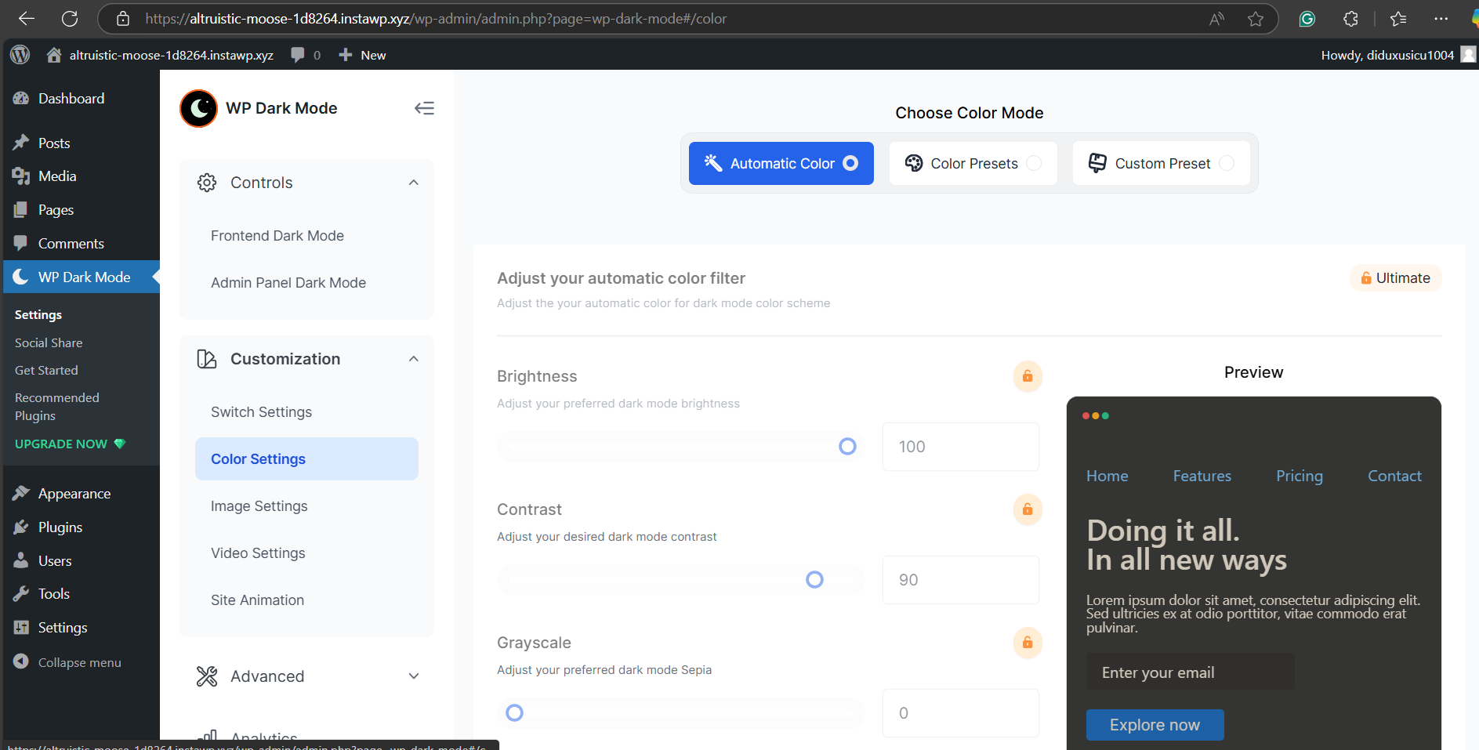Collapse plugin sidebar with arrow-lines icon
This screenshot has height=750, width=1479.
[424, 108]
